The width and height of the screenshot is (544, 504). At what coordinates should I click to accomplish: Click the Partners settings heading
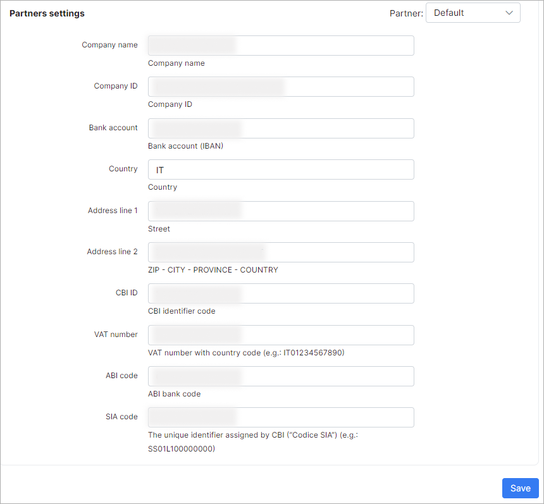click(x=47, y=13)
